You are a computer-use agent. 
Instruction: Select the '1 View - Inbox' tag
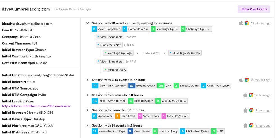point(149,116)
